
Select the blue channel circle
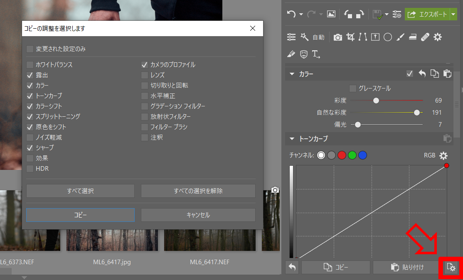coord(362,155)
